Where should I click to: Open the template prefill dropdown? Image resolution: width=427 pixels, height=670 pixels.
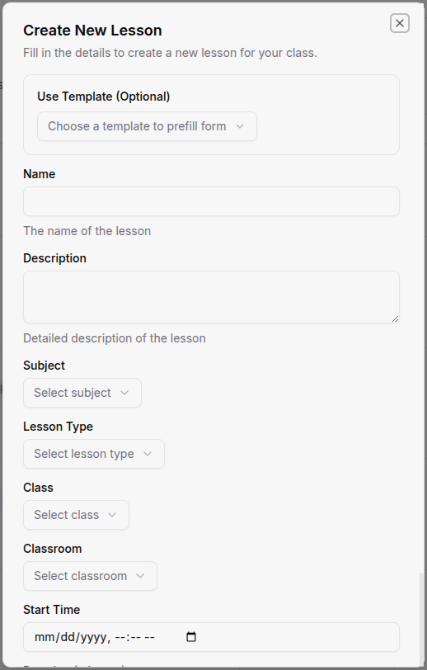click(147, 126)
